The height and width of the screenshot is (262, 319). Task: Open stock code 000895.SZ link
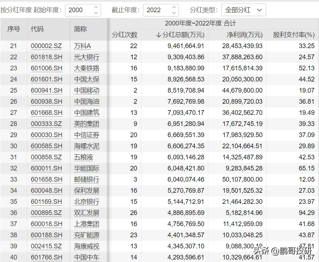click(x=46, y=213)
